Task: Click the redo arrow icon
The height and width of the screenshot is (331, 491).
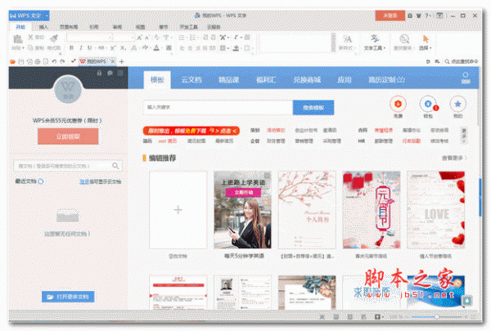Action: tap(62, 61)
